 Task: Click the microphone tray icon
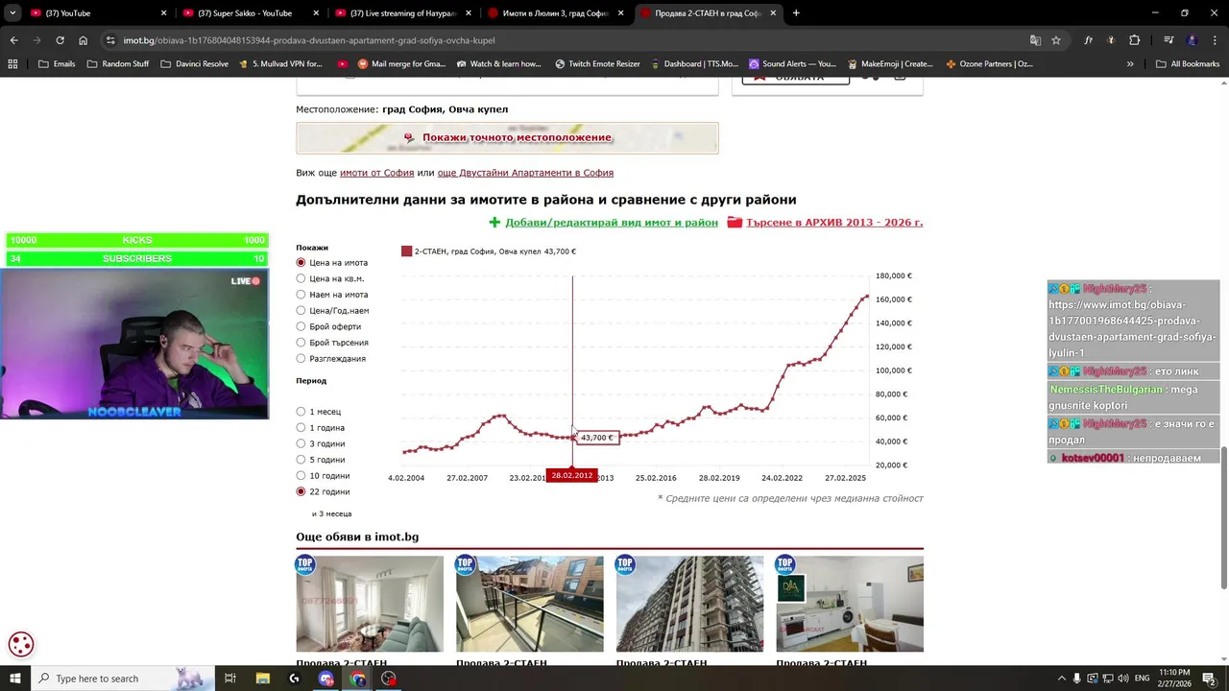pos(1076,679)
